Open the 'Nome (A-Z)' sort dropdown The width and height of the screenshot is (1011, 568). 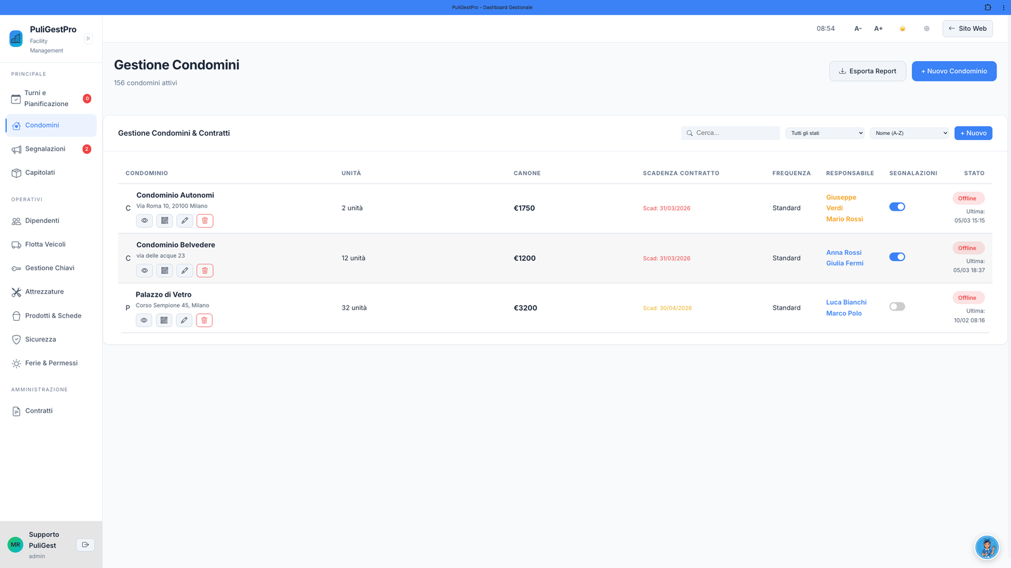point(909,133)
